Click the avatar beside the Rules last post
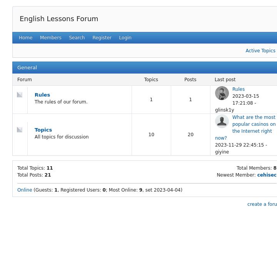The height and width of the screenshot is (277, 277). (x=222, y=93)
